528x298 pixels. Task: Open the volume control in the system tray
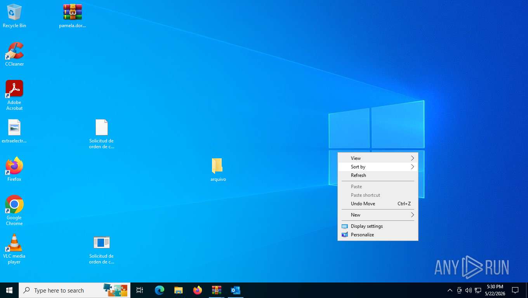pos(469,290)
